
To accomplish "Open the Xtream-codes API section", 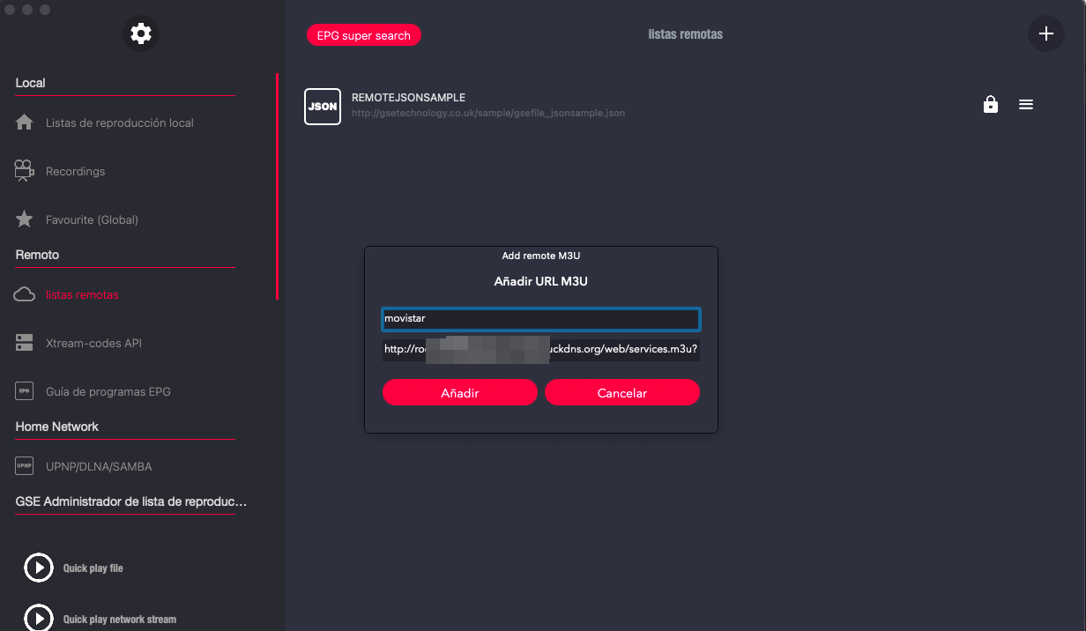I will (93, 344).
